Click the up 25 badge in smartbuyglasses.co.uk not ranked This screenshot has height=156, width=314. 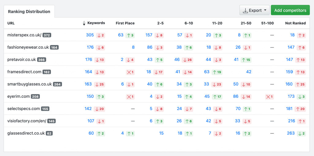click(300, 85)
